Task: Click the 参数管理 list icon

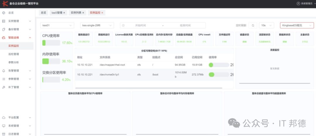Action: (x=4, y=79)
